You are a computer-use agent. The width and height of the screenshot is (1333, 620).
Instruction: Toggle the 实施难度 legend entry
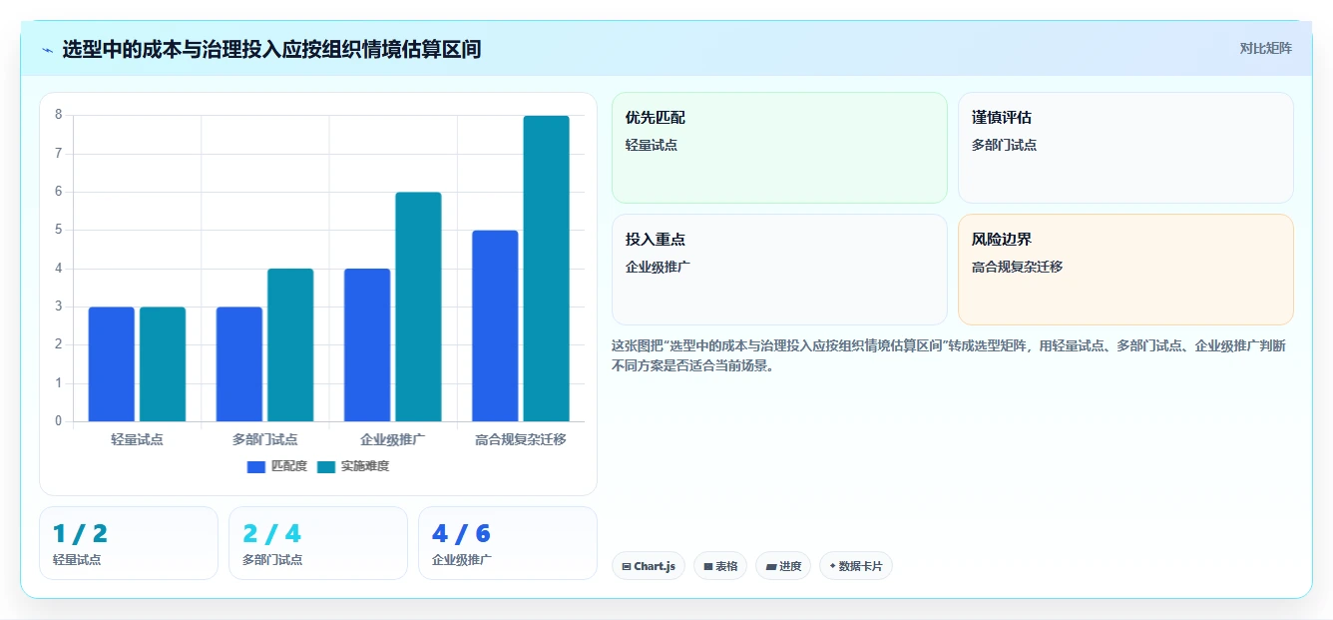(x=353, y=466)
